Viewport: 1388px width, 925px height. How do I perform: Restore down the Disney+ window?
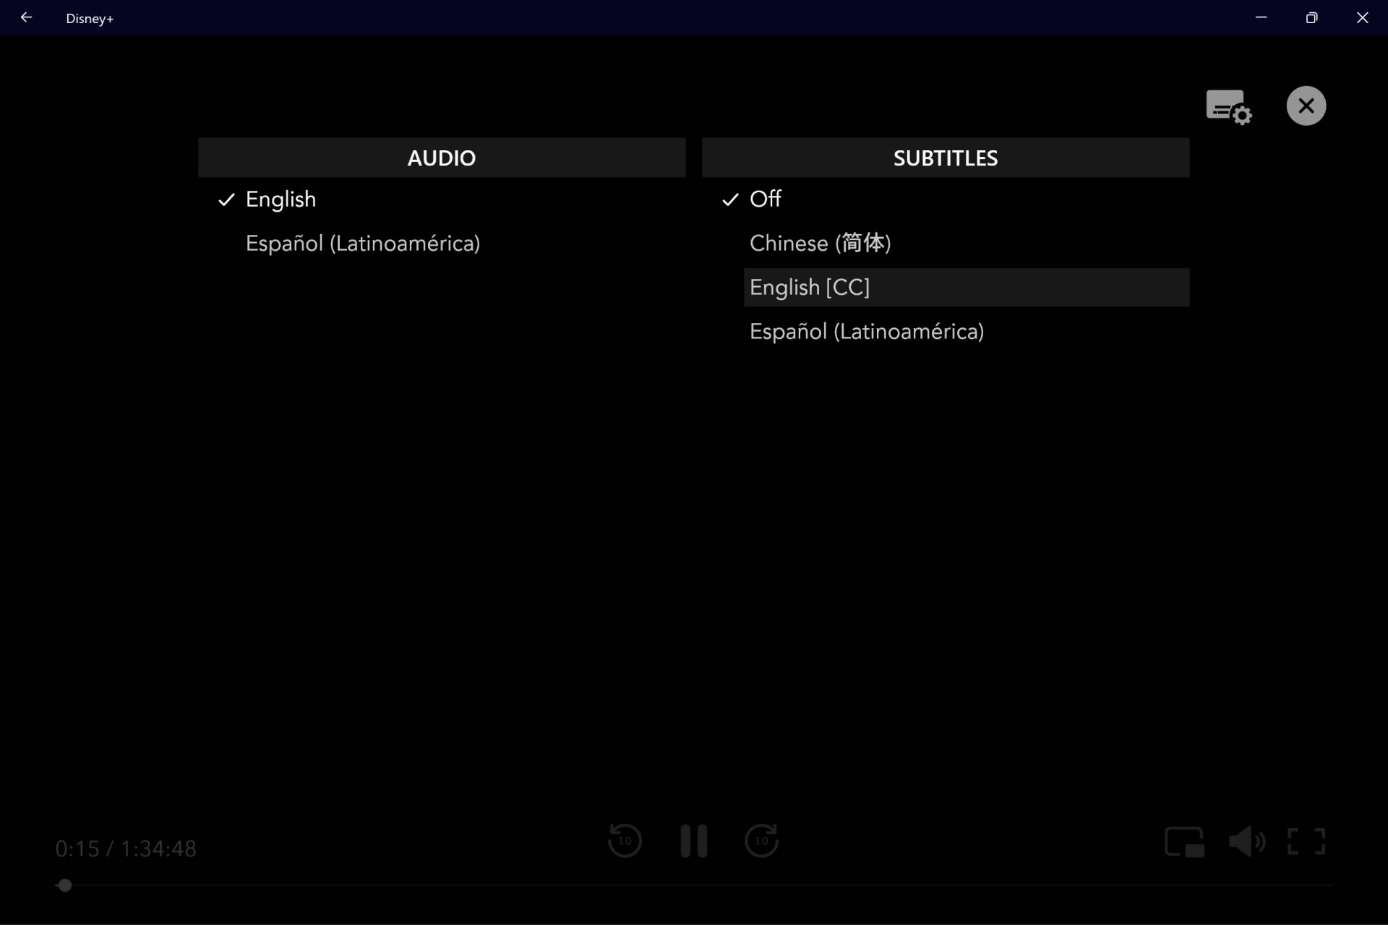click(x=1311, y=17)
